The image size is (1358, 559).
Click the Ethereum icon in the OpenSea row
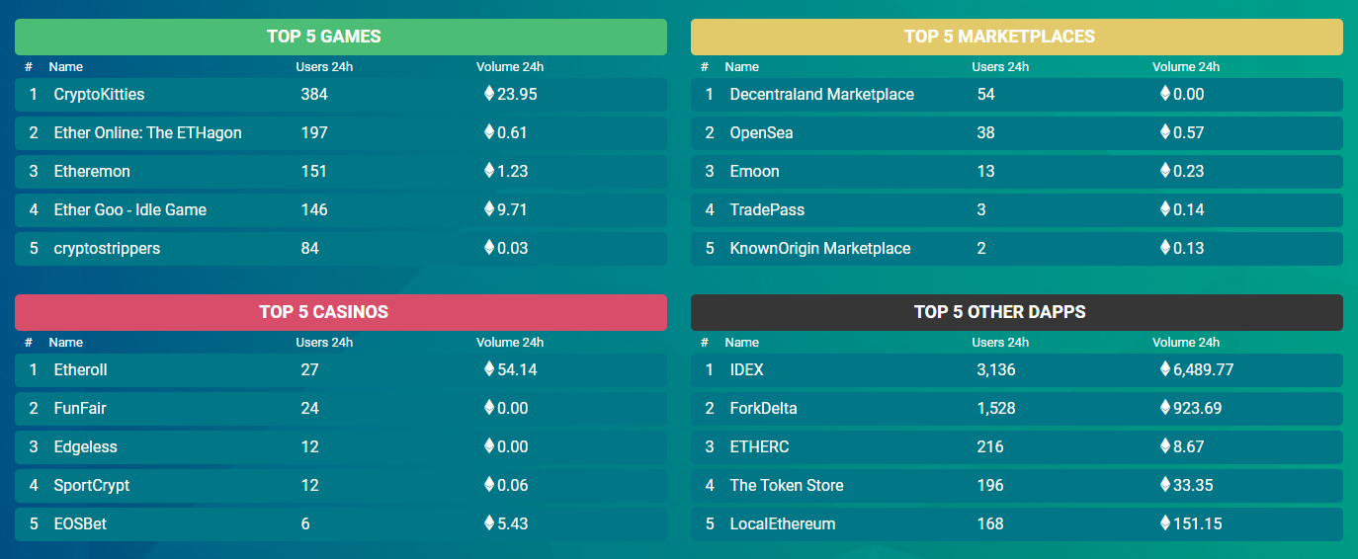[x=1164, y=132]
